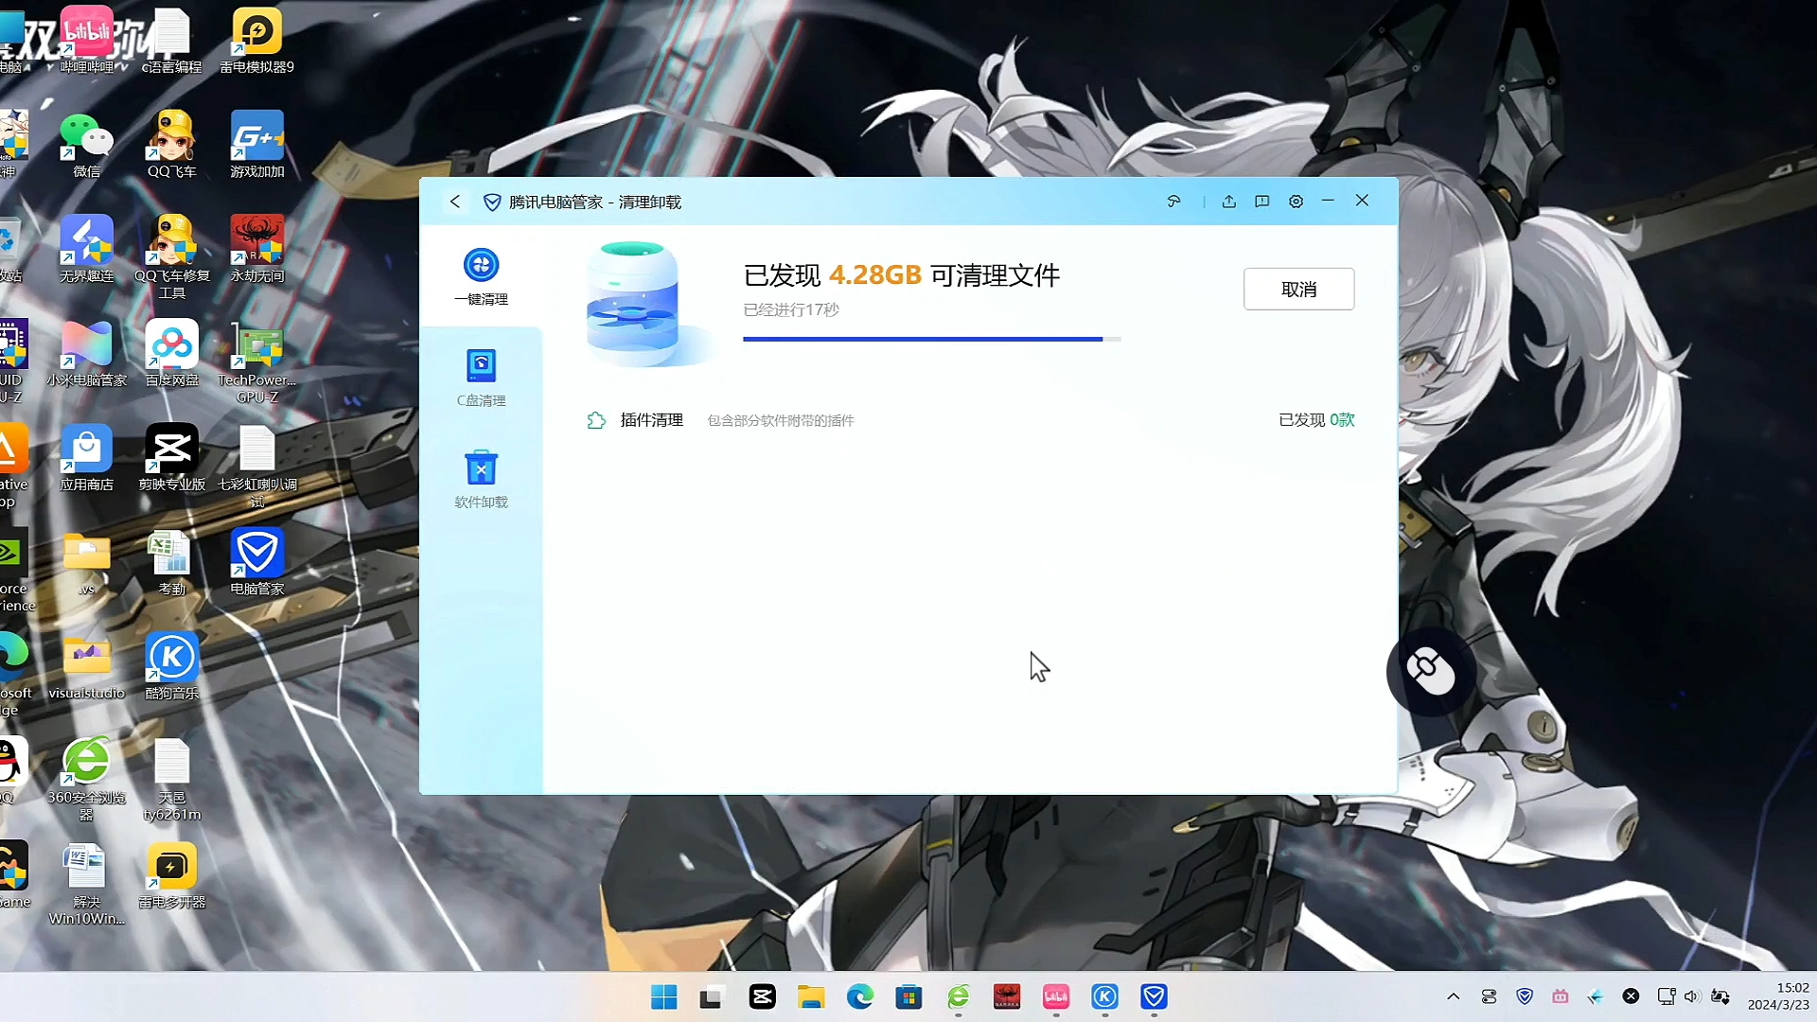Open 剪映 from the taskbar

coord(762,996)
